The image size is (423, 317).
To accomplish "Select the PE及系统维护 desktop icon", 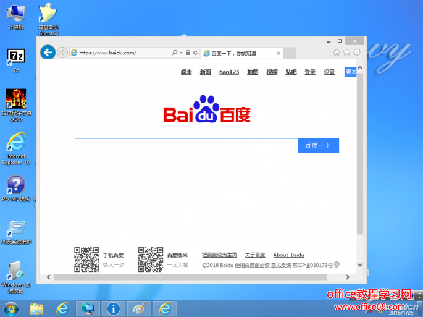I will pyautogui.click(x=16, y=233).
